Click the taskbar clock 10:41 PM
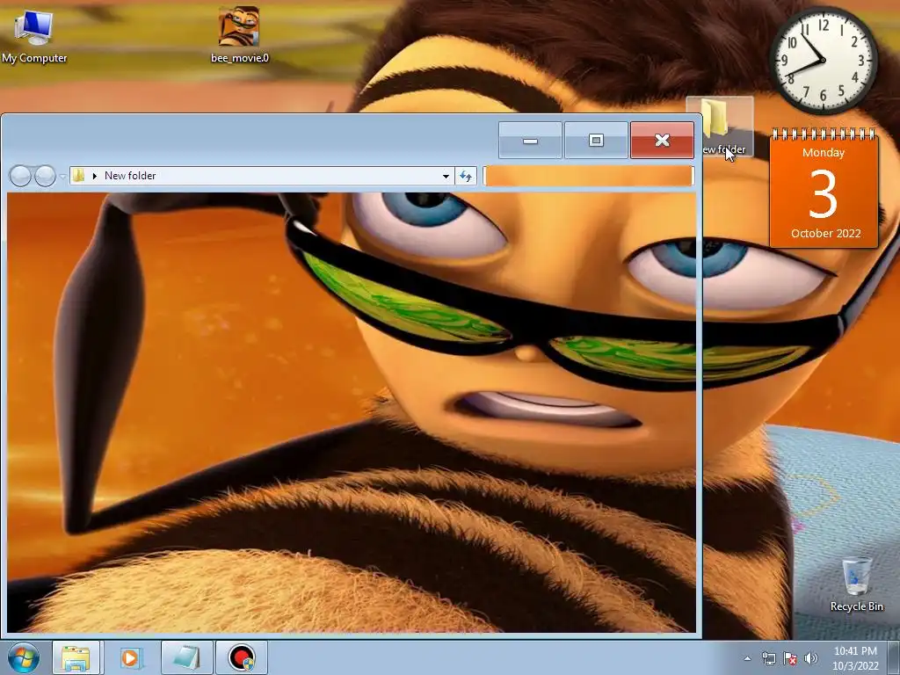This screenshot has height=675, width=900. [x=856, y=658]
